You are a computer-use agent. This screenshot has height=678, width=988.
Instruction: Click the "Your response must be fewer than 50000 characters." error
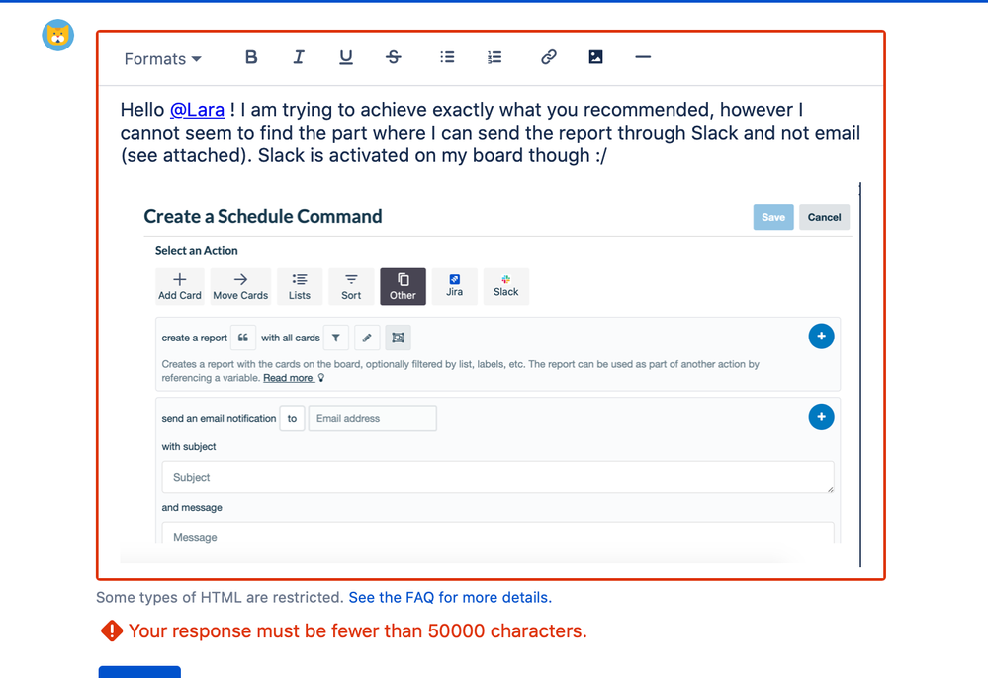358,630
